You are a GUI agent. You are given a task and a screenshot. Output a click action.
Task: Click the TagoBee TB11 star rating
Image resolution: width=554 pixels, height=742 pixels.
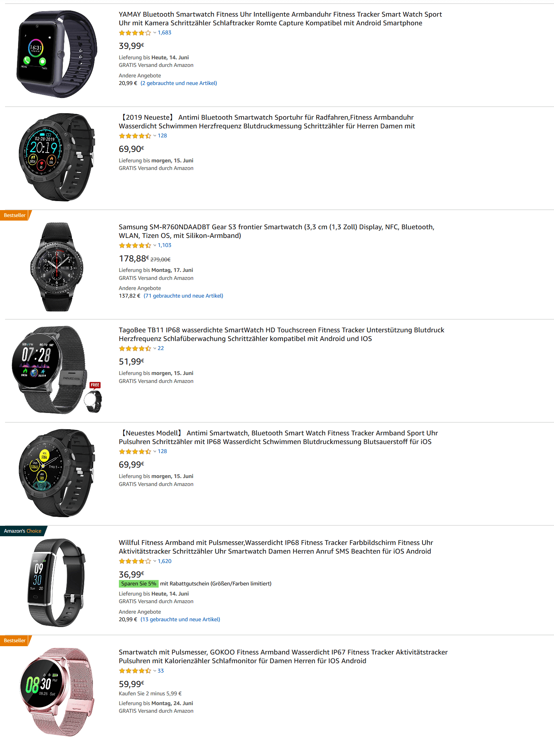point(135,349)
